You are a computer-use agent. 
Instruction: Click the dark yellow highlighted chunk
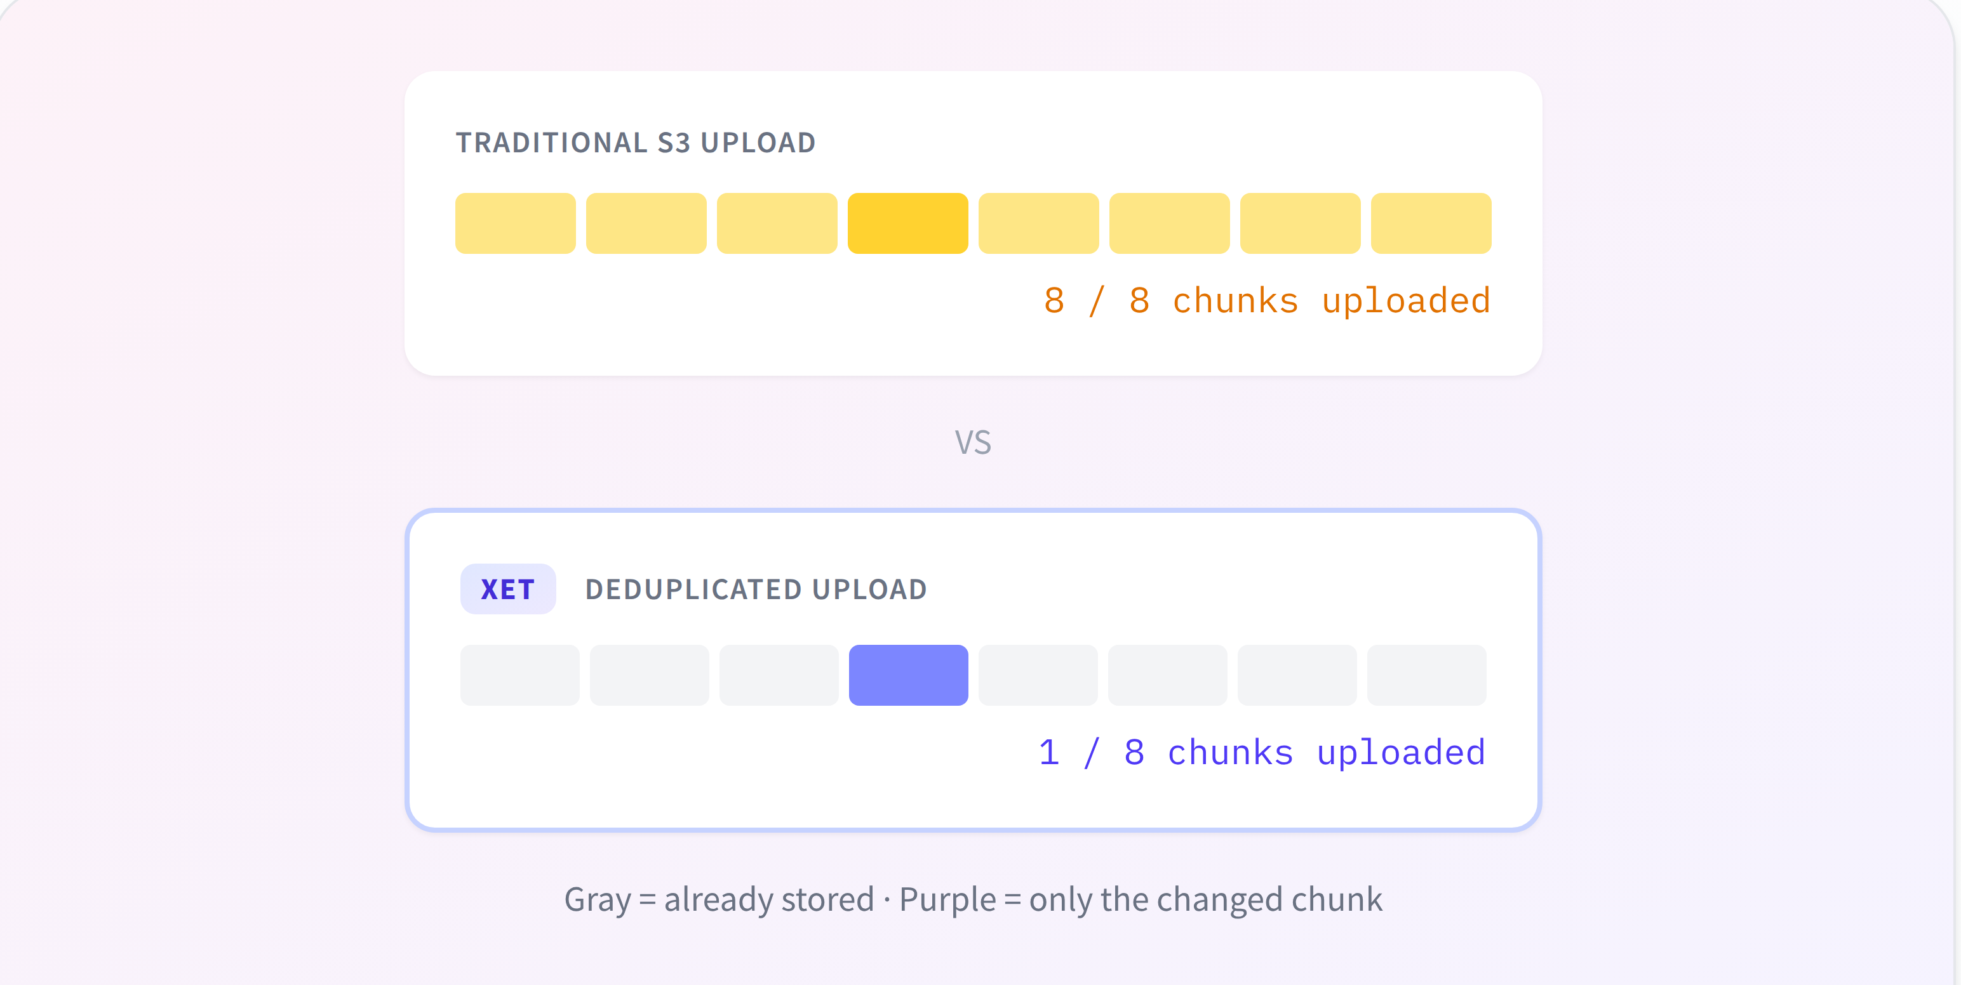(x=907, y=223)
